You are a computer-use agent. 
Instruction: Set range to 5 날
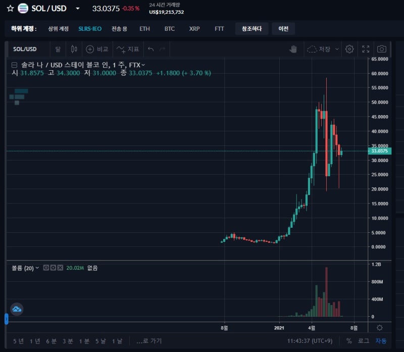coord(100,341)
